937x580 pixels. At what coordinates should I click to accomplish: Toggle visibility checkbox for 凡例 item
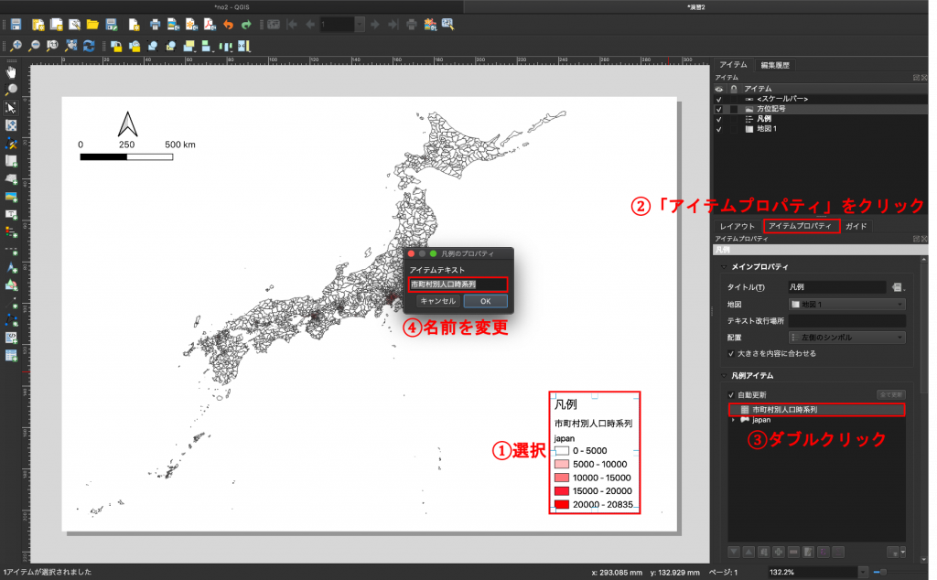pos(719,120)
